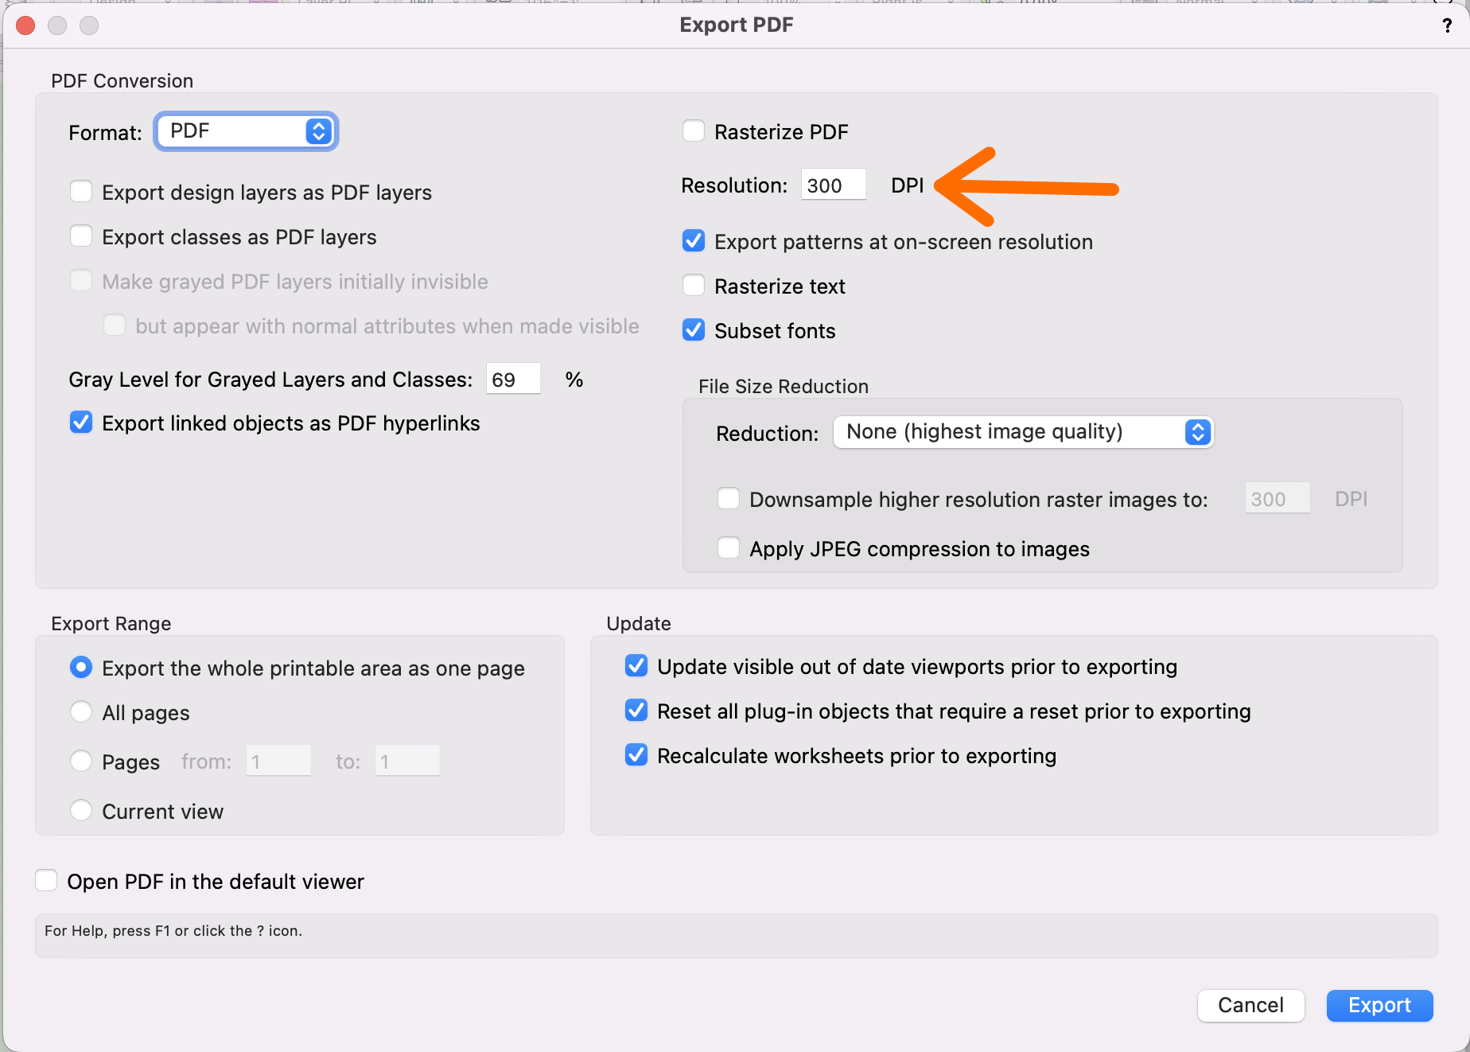Enable Rasterize PDF checkbox

694,131
